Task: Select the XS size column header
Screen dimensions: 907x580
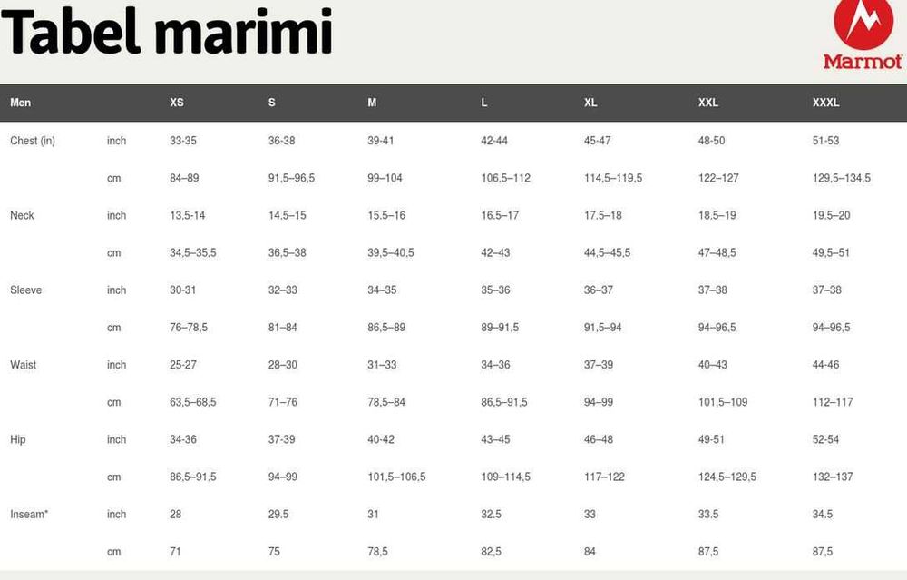Action: tap(177, 103)
